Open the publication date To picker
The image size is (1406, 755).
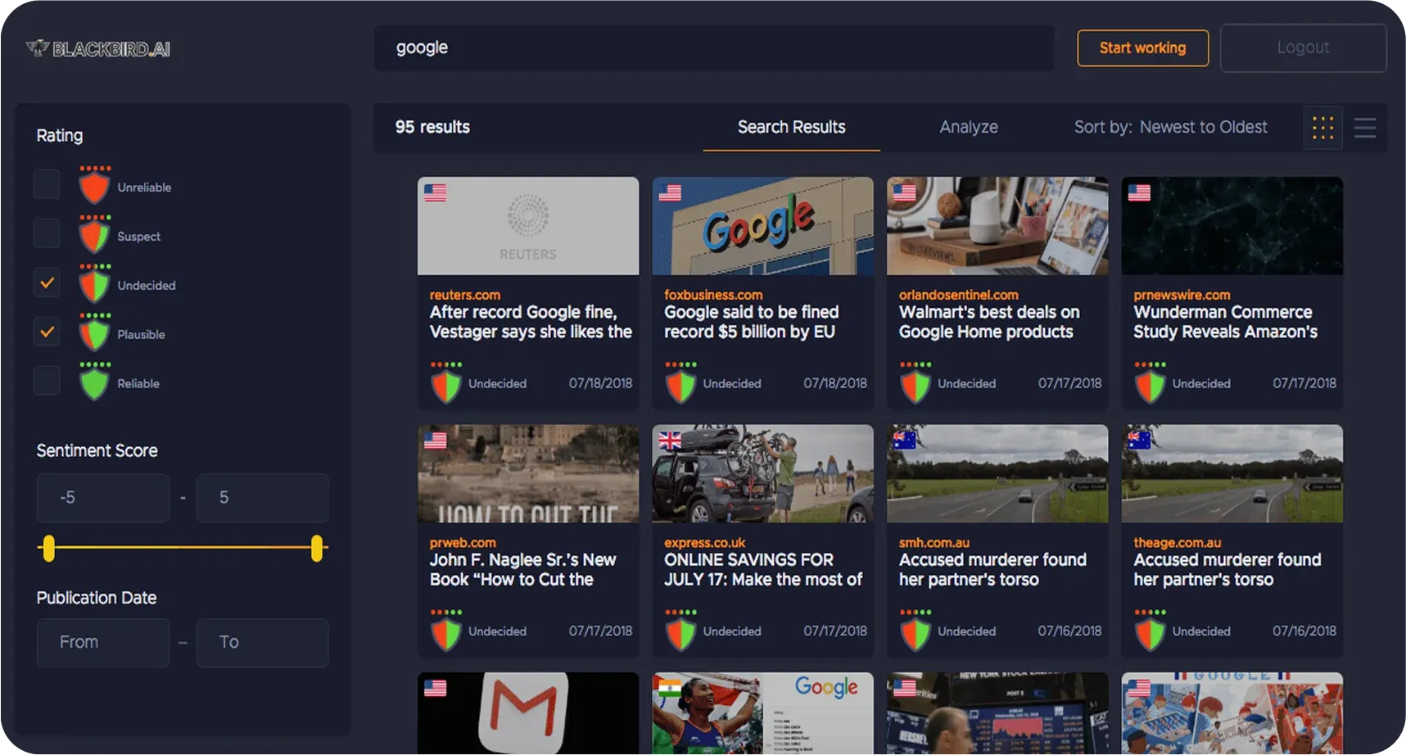tap(262, 642)
